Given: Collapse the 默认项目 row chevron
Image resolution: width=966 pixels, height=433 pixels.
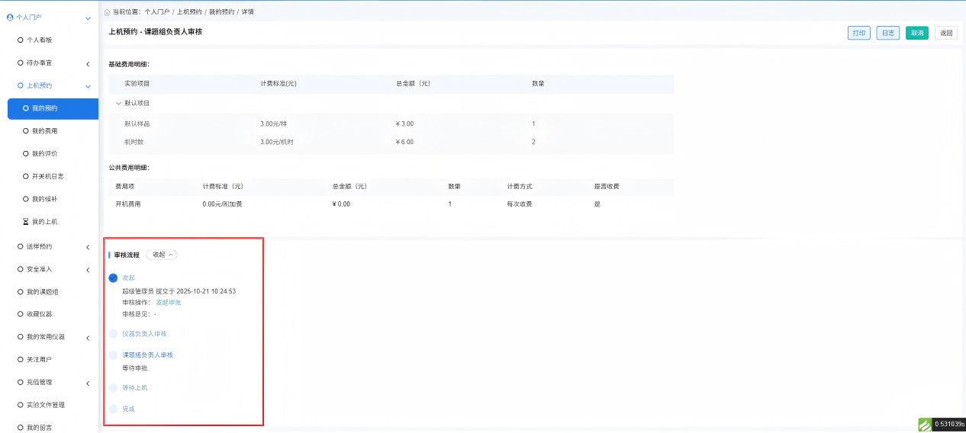Looking at the screenshot, I should [x=118, y=103].
